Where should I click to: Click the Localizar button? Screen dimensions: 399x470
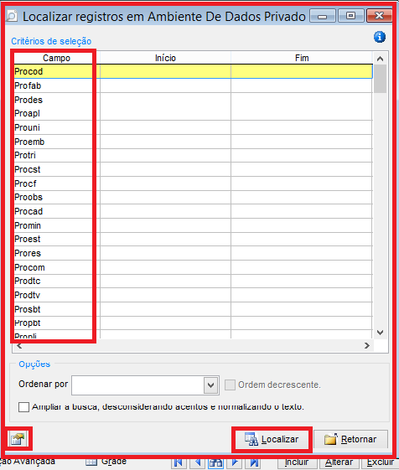point(272,440)
